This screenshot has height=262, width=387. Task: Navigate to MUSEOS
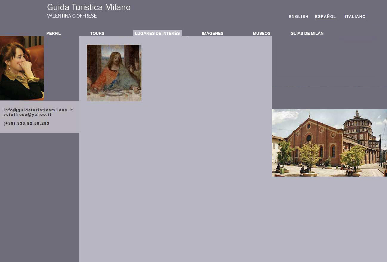click(262, 33)
